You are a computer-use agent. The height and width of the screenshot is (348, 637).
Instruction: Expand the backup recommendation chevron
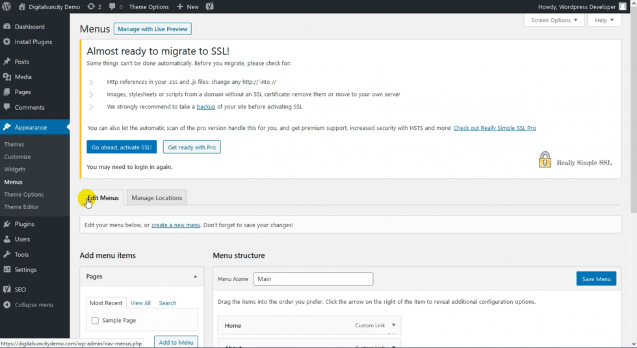point(92,107)
